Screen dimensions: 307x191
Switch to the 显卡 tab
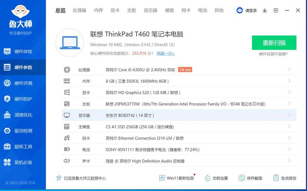(x=115, y=10)
